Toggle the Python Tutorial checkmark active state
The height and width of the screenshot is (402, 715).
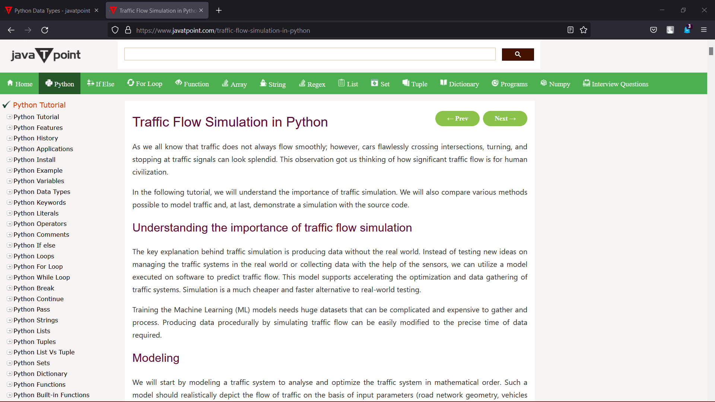point(6,105)
